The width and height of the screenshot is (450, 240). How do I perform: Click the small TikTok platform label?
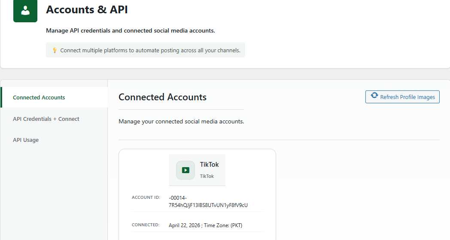pos(207,176)
